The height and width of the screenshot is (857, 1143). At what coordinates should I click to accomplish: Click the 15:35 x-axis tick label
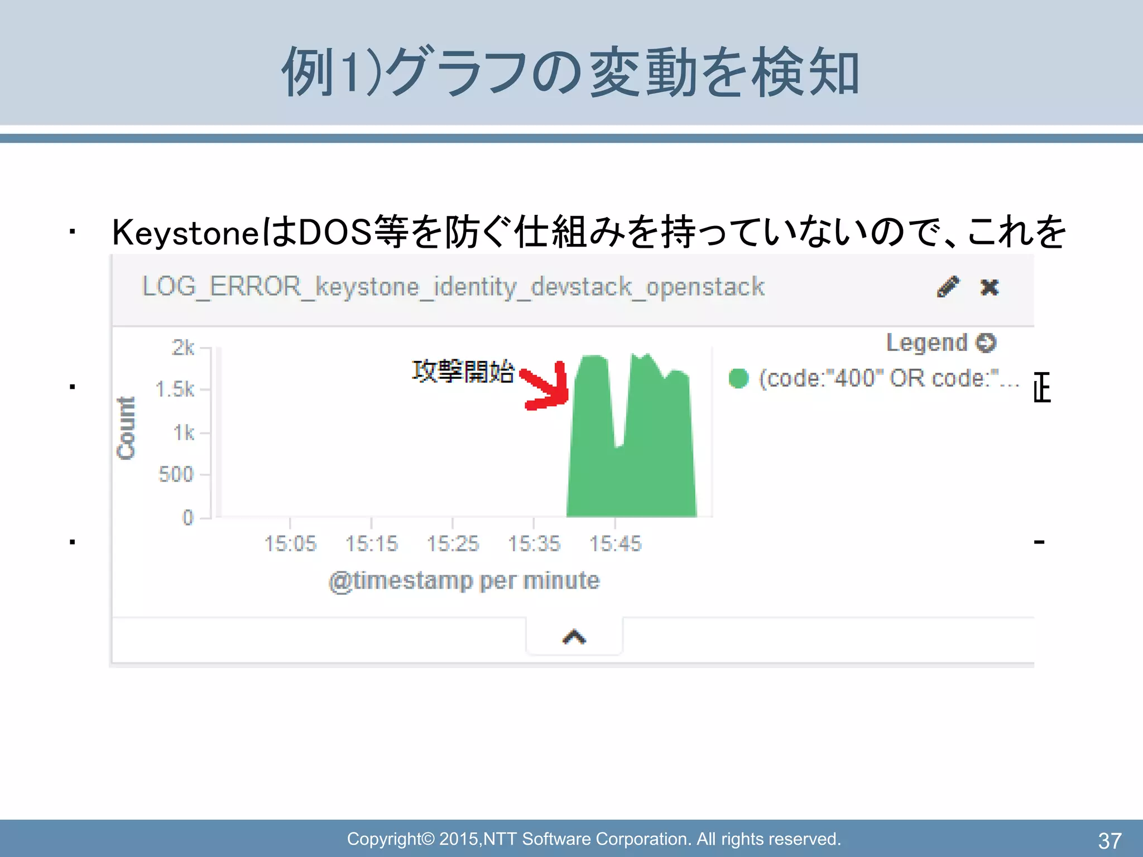534,543
